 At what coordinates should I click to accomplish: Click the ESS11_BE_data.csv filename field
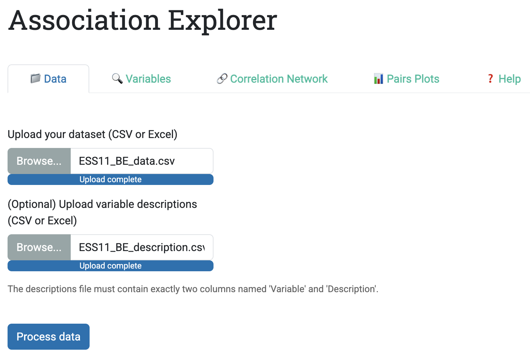pos(141,161)
